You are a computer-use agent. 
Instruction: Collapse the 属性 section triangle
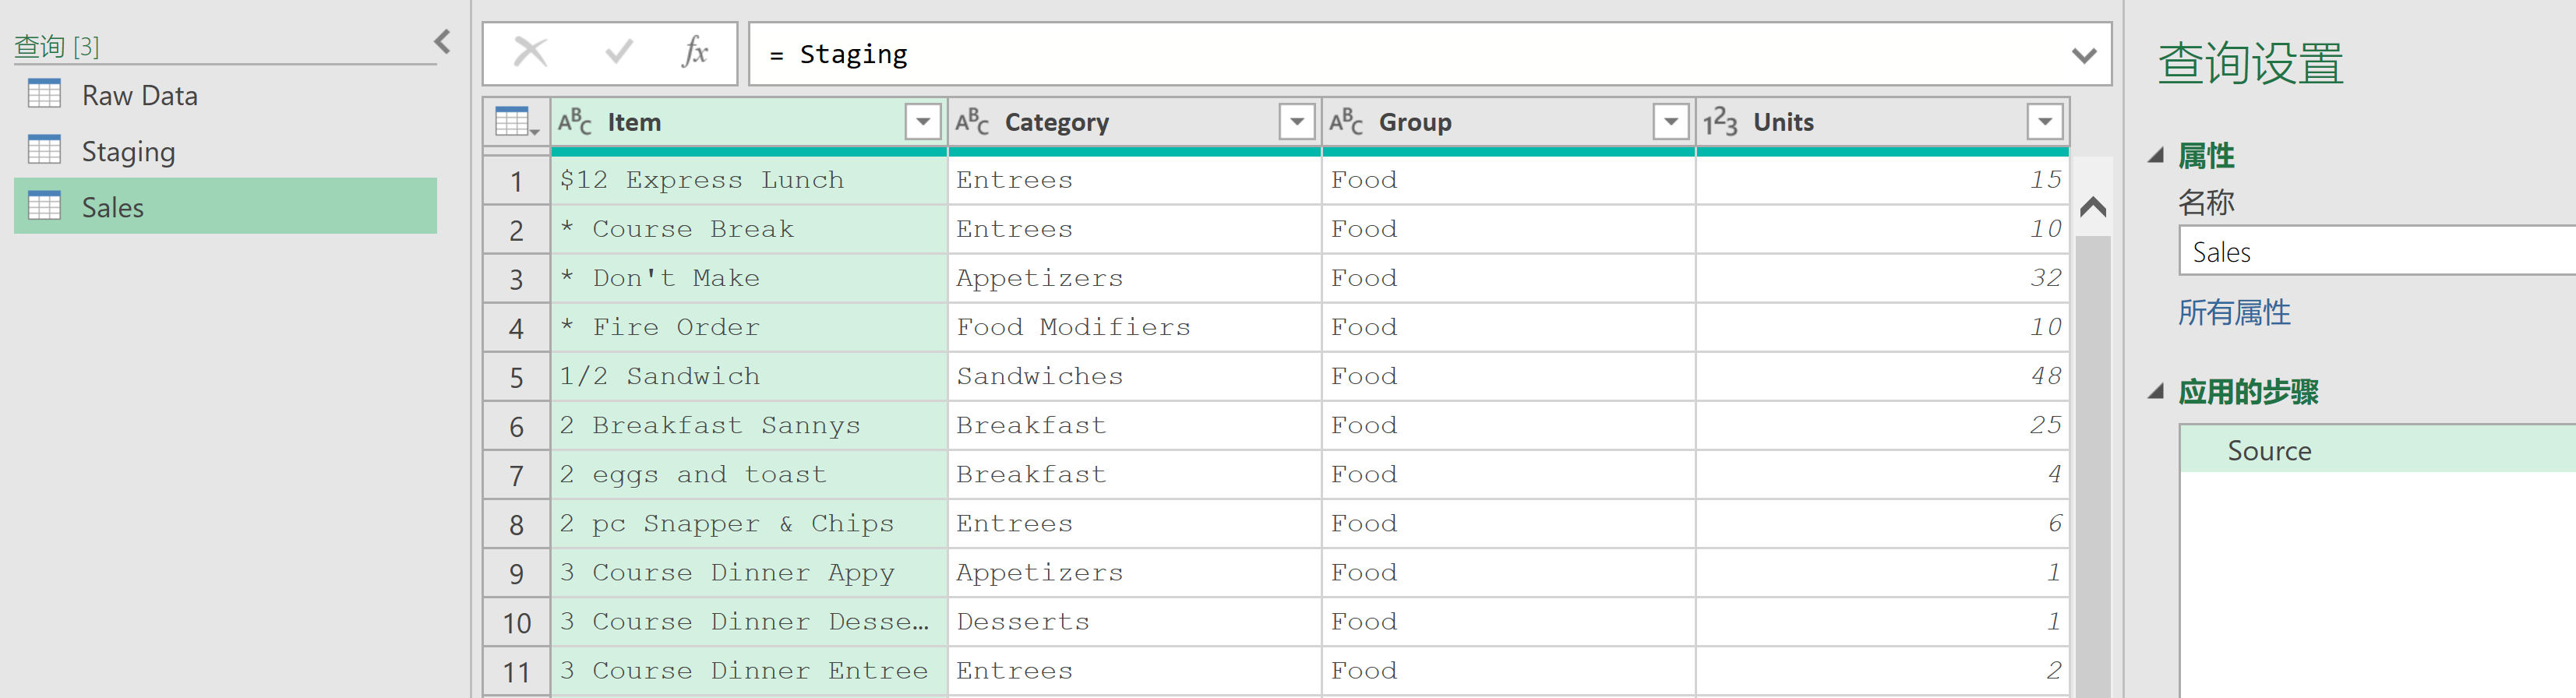[2157, 155]
